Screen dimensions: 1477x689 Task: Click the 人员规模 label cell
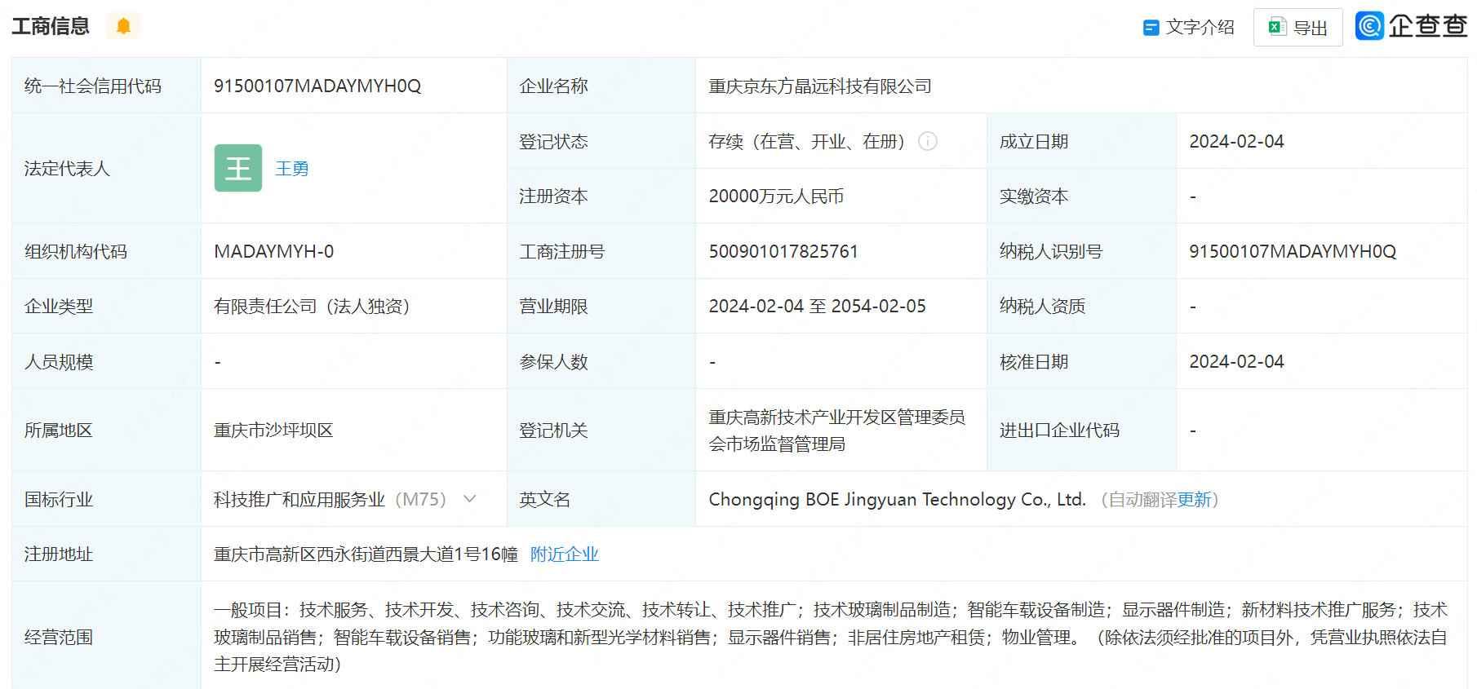tap(106, 361)
